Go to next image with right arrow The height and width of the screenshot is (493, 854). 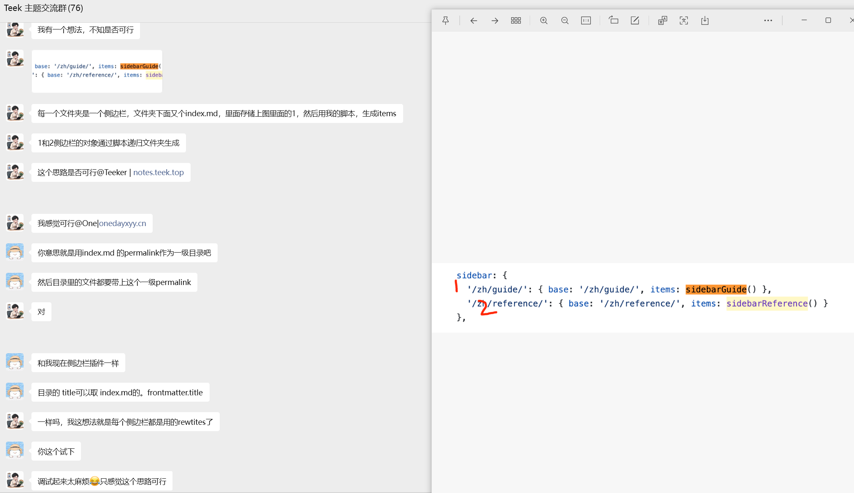coord(495,21)
